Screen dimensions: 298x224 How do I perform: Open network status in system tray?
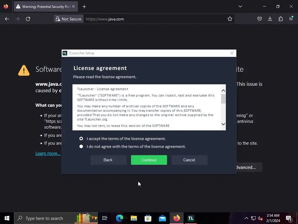tap(253, 218)
